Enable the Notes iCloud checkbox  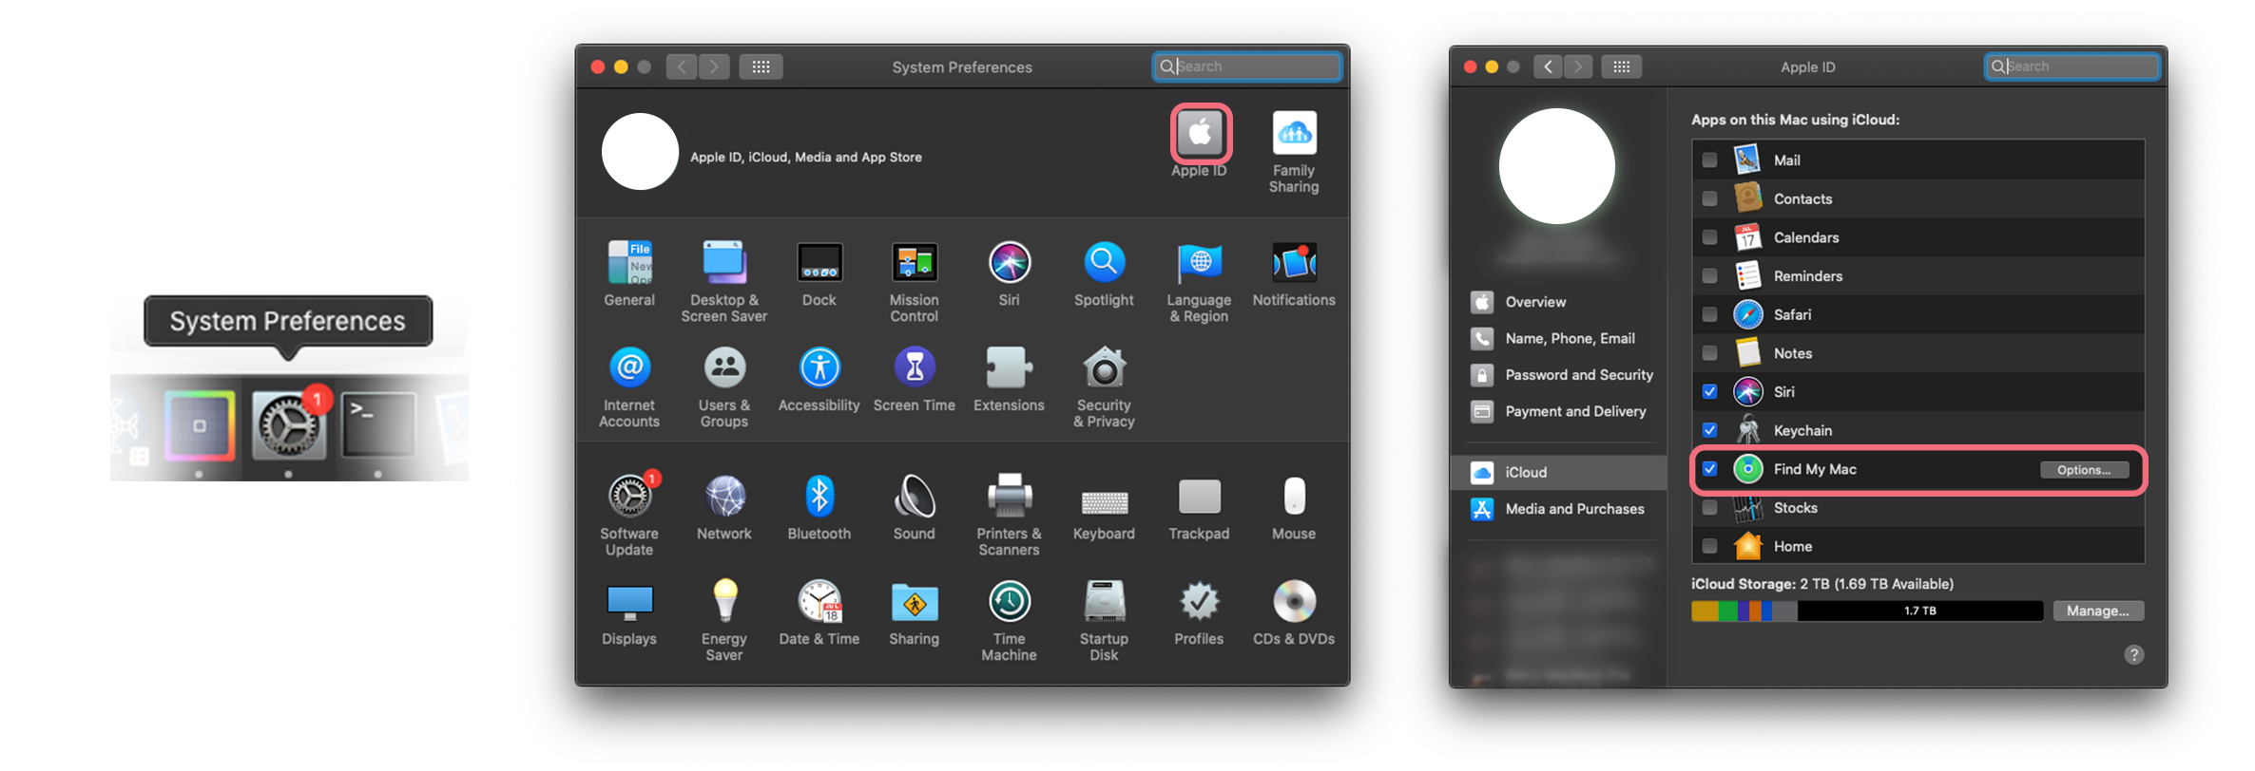tap(1709, 353)
